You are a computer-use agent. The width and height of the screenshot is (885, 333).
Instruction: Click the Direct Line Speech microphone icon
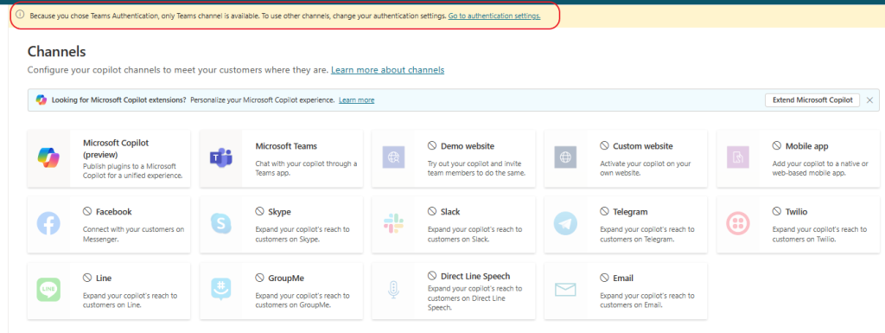point(393,290)
